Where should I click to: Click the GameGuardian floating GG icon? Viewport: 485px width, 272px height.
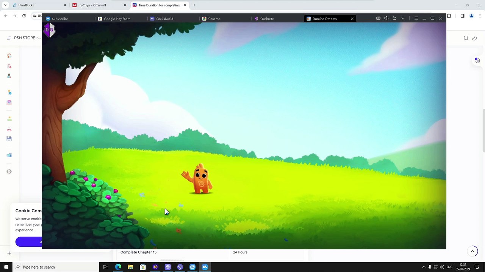[50, 30]
